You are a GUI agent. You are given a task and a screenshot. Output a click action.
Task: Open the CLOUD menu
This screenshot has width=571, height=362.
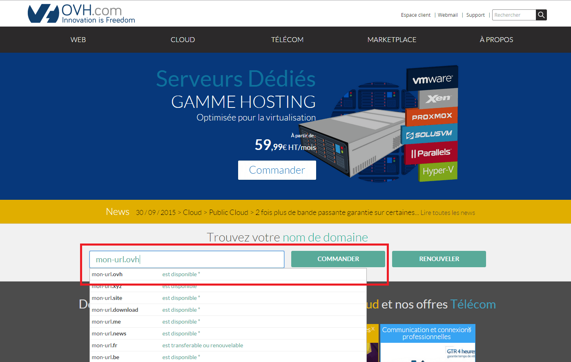(x=183, y=40)
